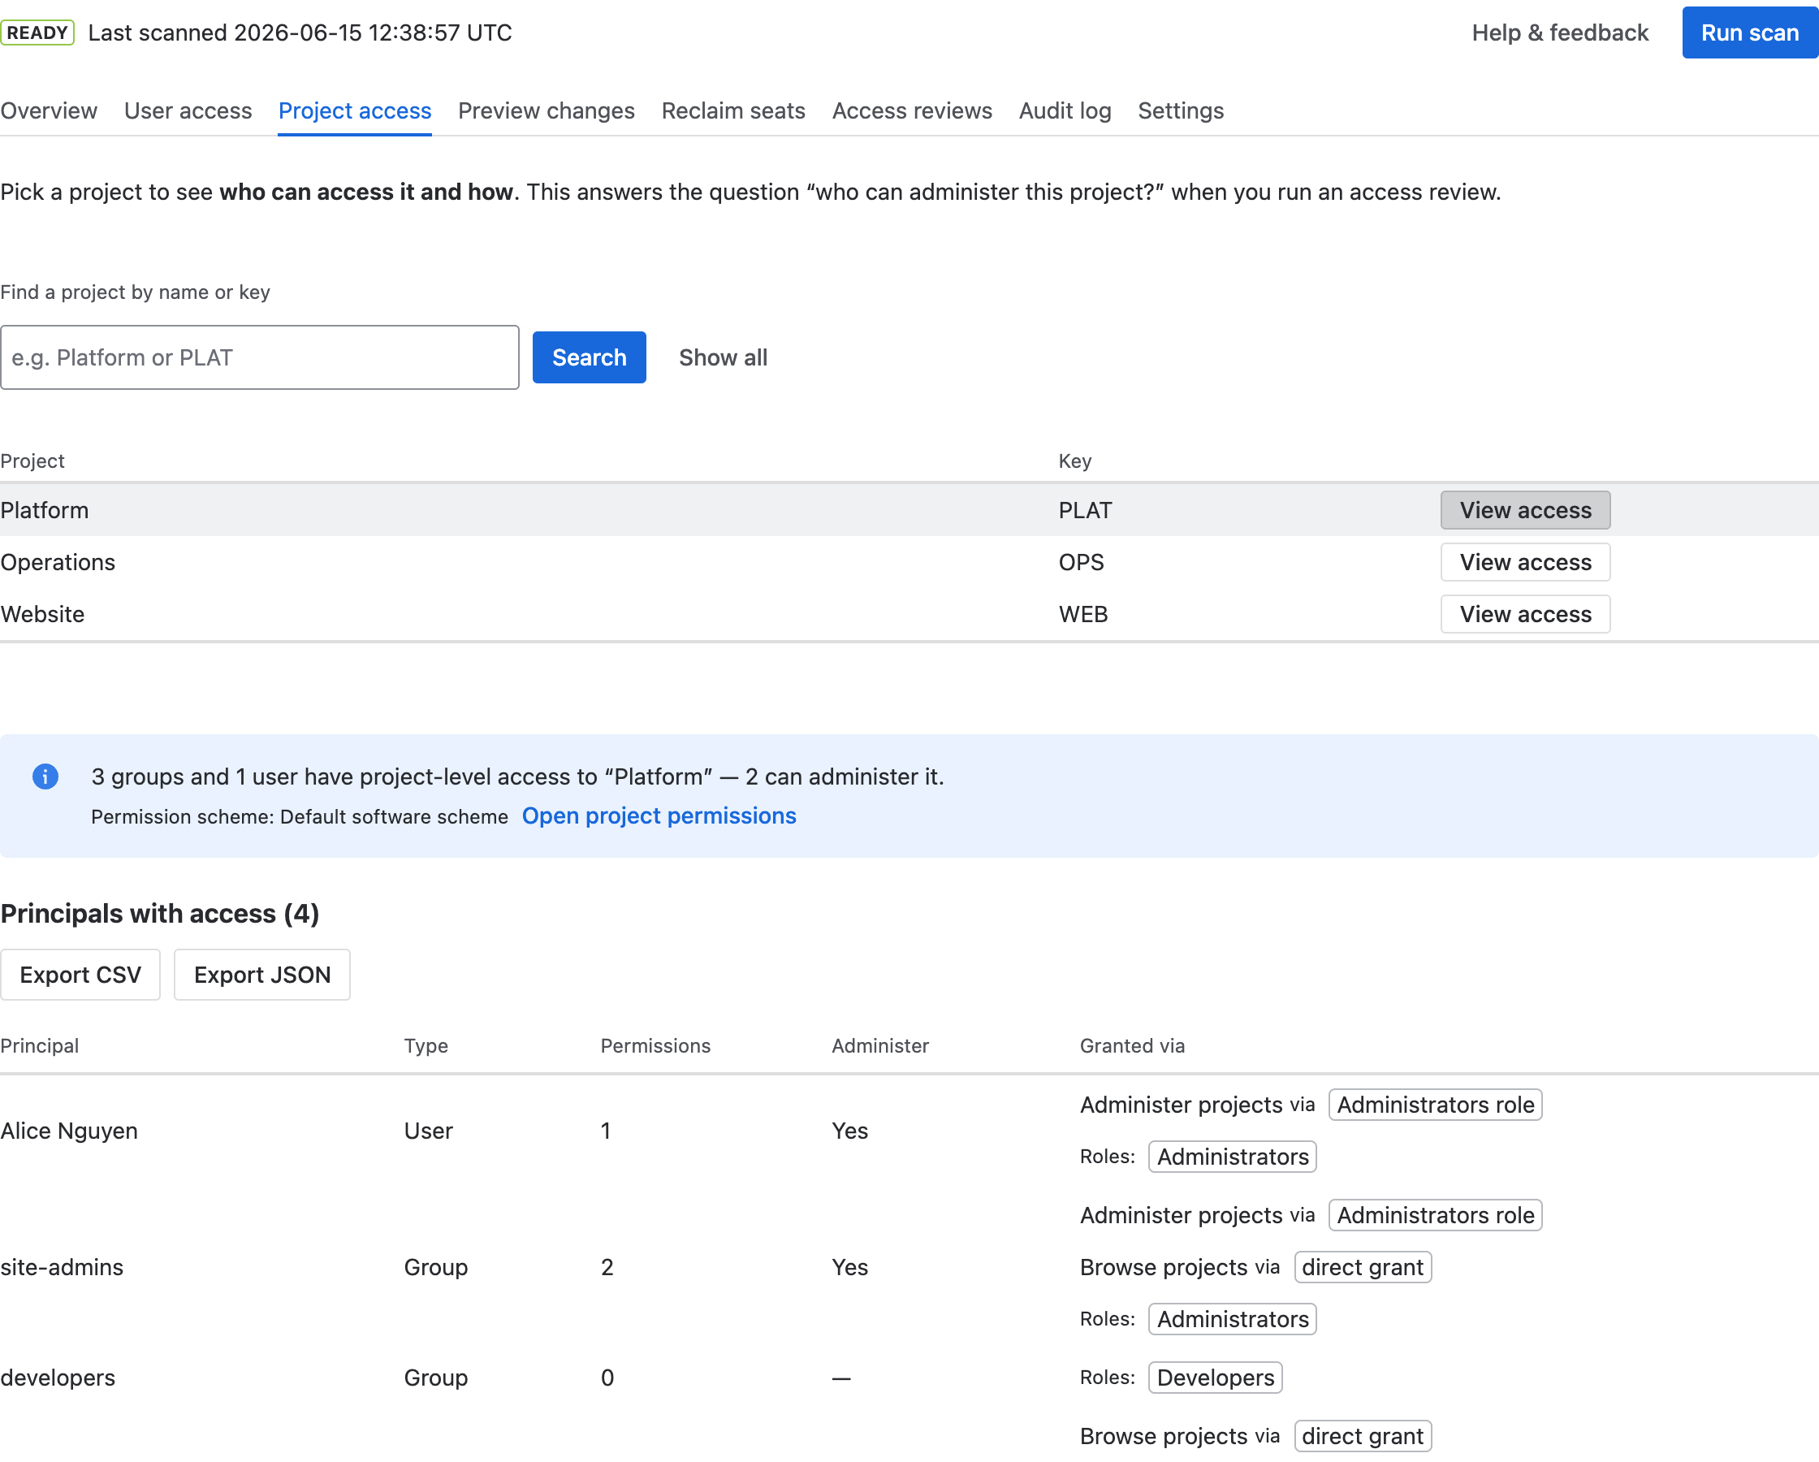Click the Developers role tag
Viewport: 1819px width, 1462px height.
[x=1215, y=1378]
